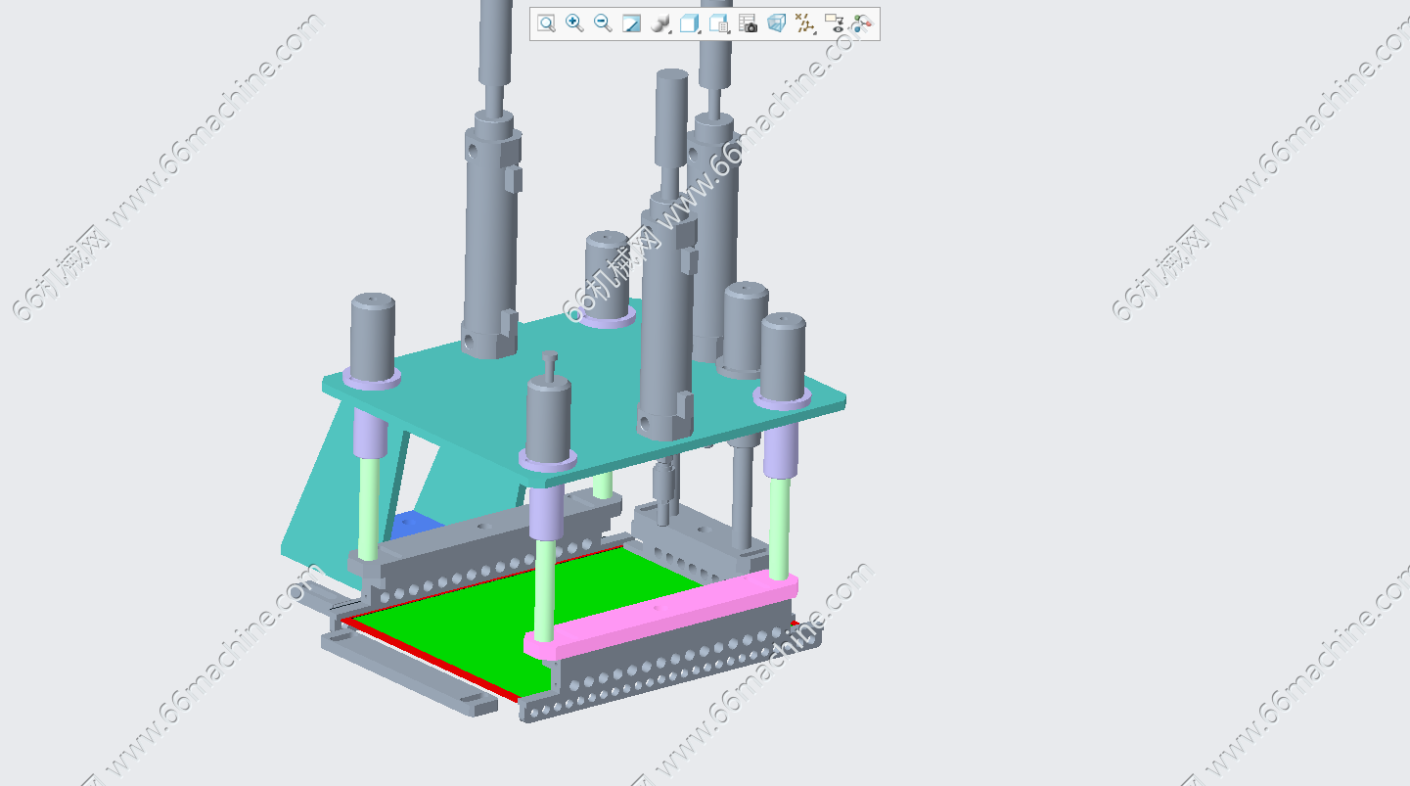Toggle the Spin Center icon

tap(862, 23)
